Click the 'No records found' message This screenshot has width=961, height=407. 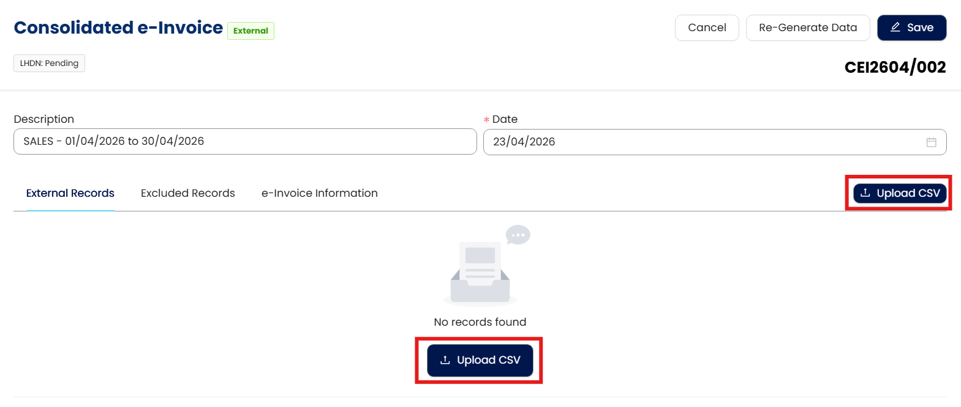[x=480, y=322]
